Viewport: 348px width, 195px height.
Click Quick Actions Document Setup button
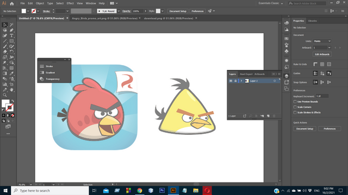pyautogui.click(x=304, y=129)
